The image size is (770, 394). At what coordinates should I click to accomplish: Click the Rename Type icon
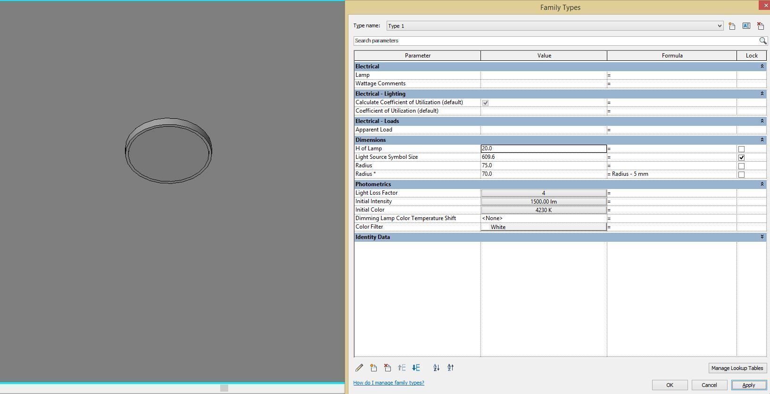746,26
